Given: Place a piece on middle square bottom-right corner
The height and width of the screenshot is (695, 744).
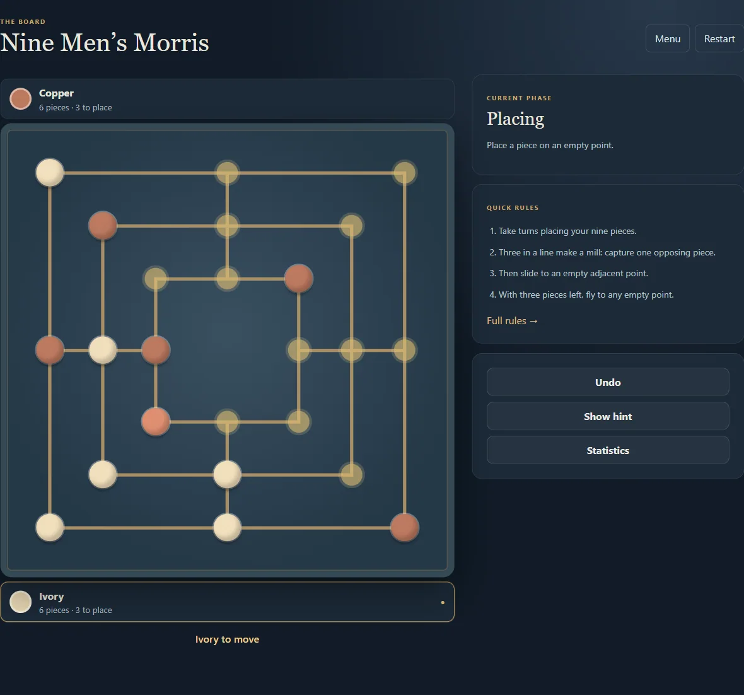Looking at the screenshot, I should point(352,475).
